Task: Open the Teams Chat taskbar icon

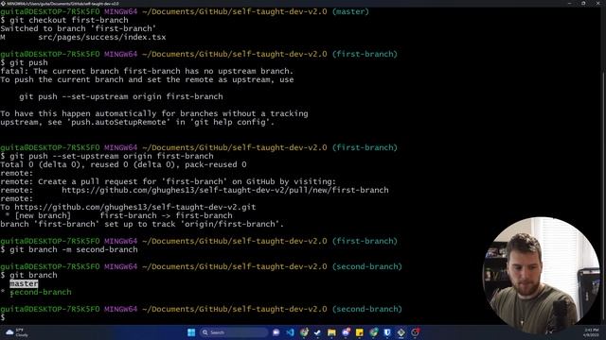Action: 276,332
